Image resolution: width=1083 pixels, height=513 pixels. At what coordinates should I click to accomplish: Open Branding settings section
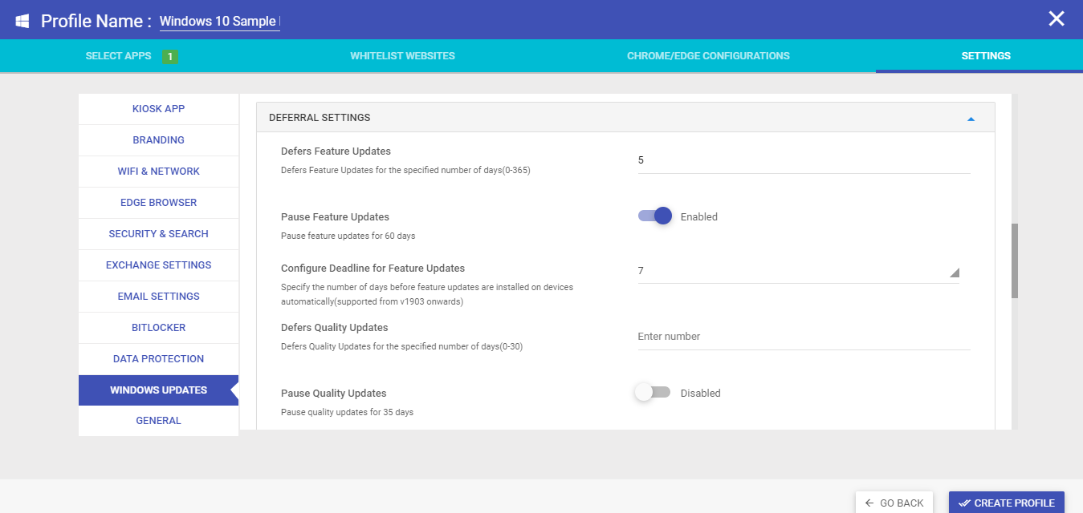click(159, 140)
